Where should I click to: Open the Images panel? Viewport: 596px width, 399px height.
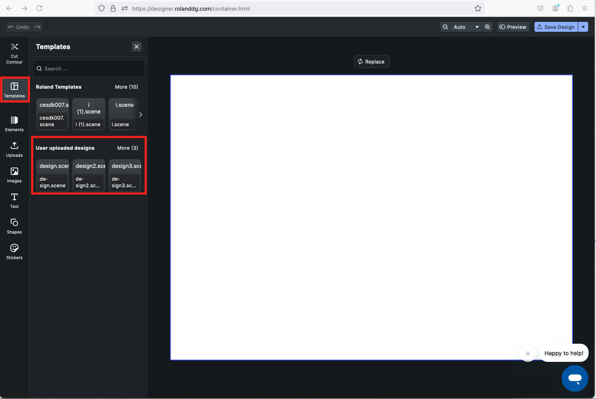tap(14, 175)
